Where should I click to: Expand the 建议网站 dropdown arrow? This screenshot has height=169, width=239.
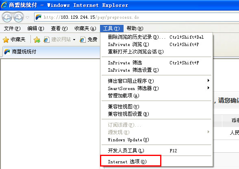click(74, 40)
